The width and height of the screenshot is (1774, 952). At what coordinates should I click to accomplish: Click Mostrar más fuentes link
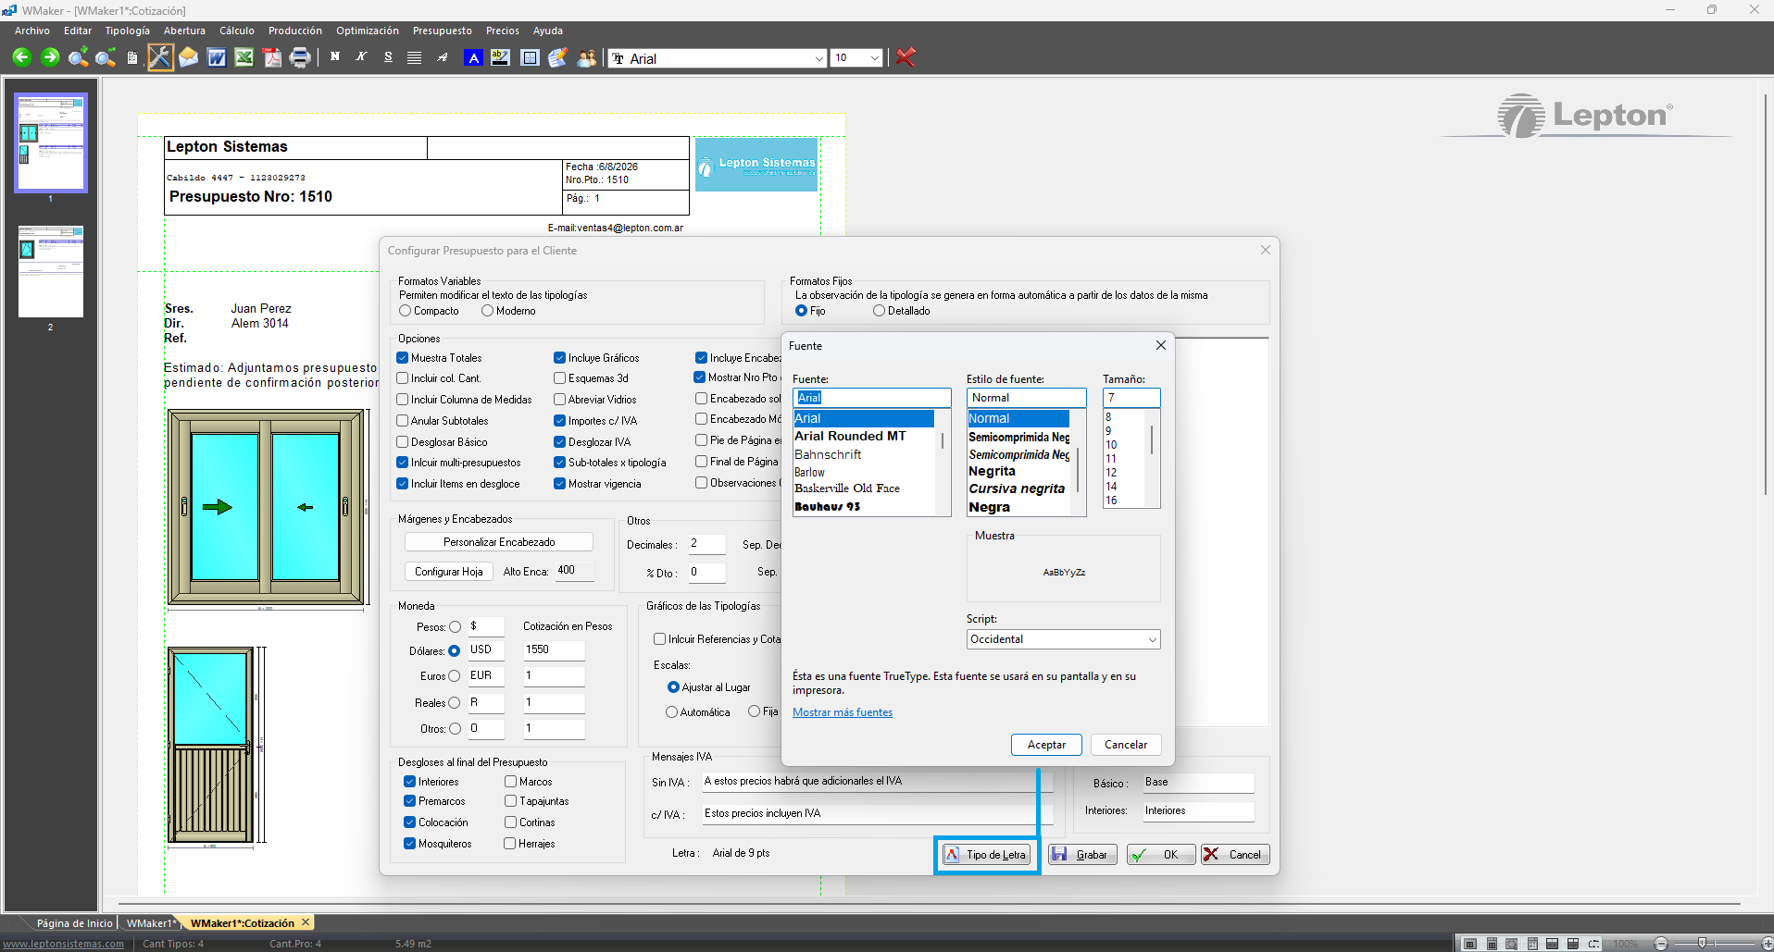point(843,712)
